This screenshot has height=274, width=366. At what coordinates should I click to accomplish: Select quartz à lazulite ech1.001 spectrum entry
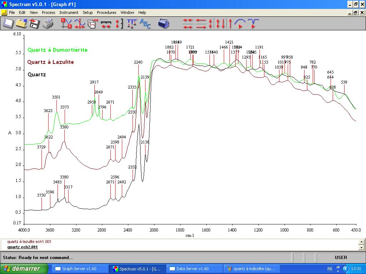coord(29,242)
